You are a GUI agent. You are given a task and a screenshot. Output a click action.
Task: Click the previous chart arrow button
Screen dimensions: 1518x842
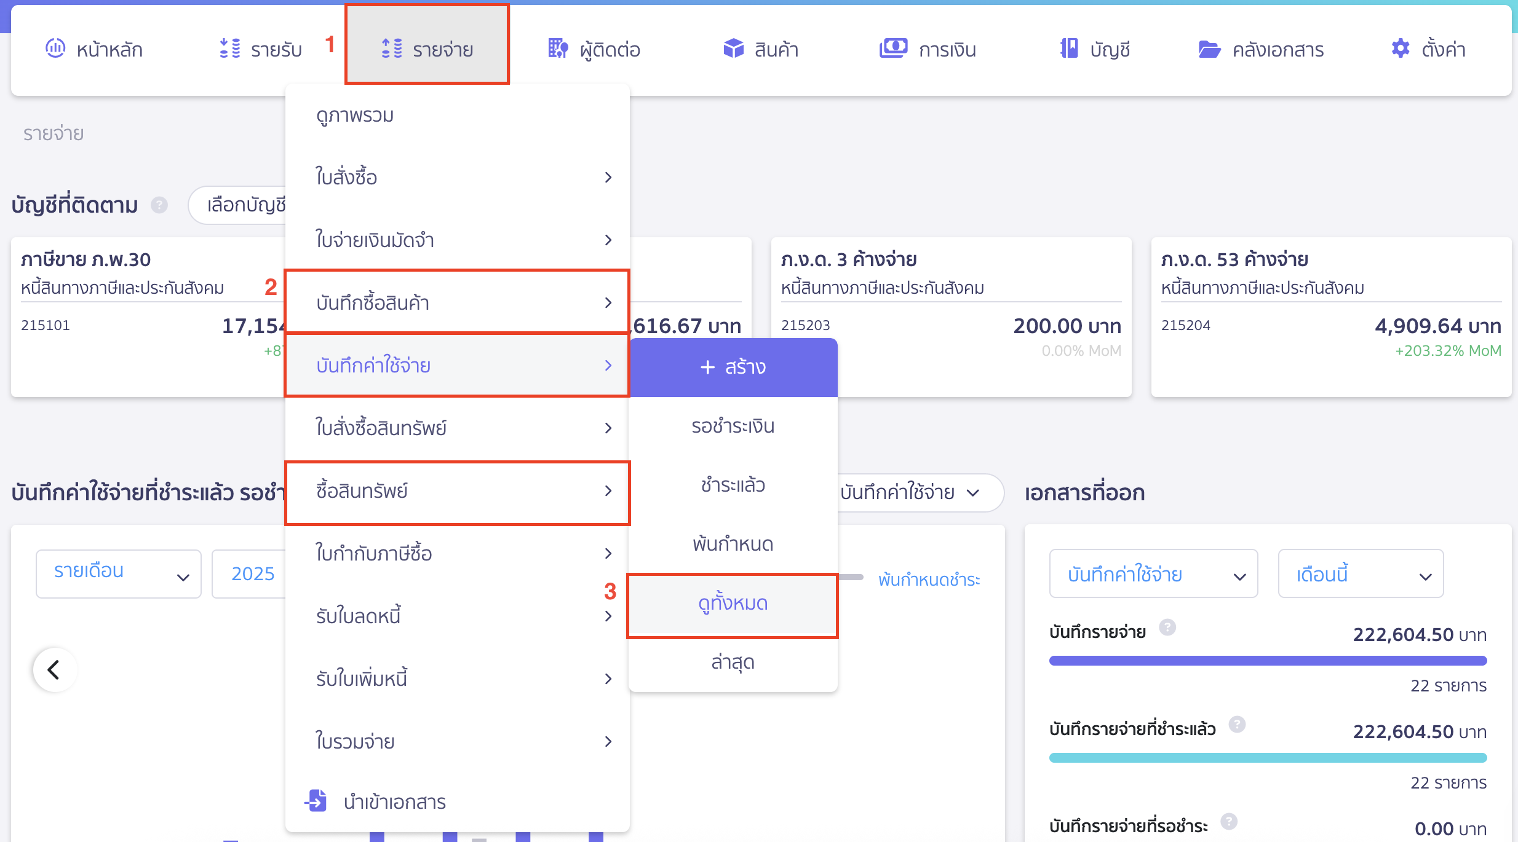coord(55,670)
